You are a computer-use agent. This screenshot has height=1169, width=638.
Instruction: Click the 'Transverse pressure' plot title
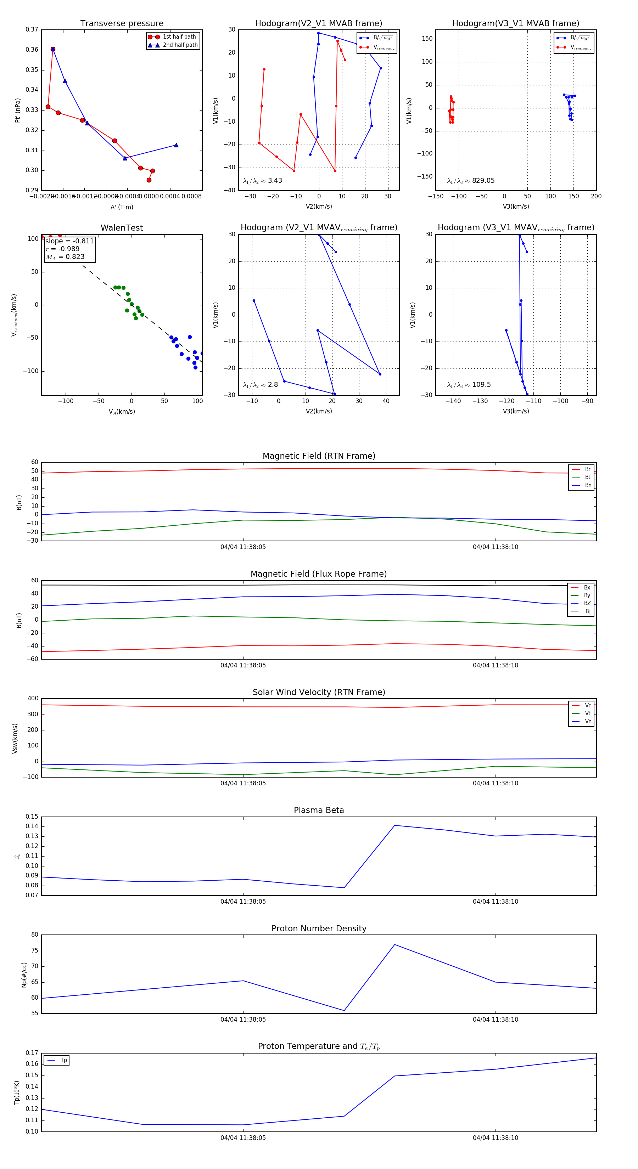(122, 24)
